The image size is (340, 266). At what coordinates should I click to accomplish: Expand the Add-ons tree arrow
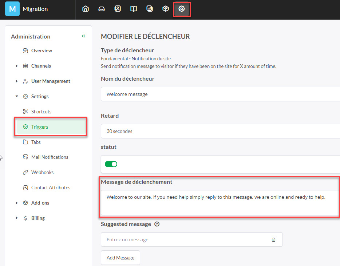[x=17, y=203]
